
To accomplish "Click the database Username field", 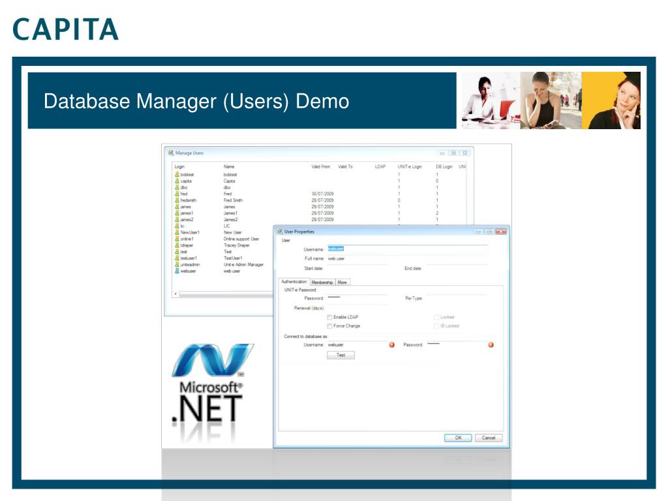I will (357, 344).
